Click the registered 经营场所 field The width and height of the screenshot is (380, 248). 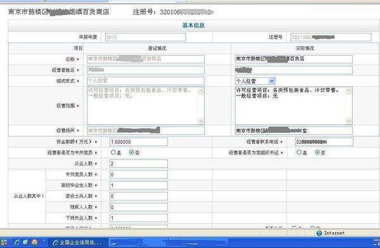(x=146, y=130)
